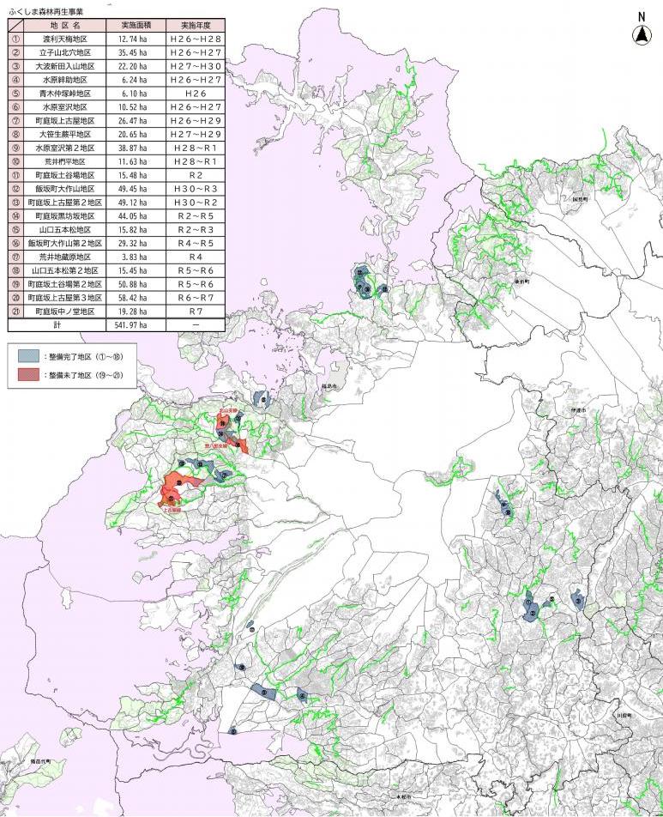
Task: Select the 大波新田入山地区 cell
Action: point(65,66)
